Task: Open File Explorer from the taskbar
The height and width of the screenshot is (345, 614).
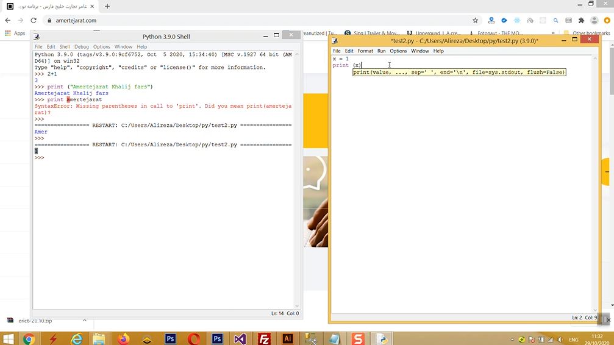Action: tap(99, 339)
